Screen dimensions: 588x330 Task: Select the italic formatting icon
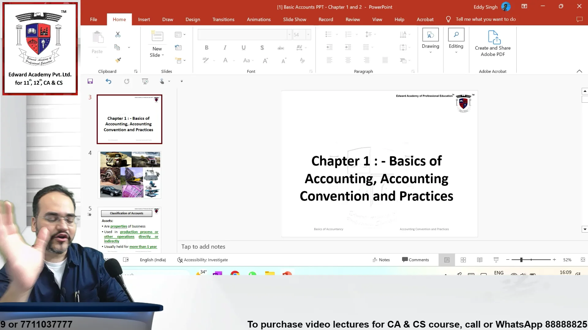[225, 48]
